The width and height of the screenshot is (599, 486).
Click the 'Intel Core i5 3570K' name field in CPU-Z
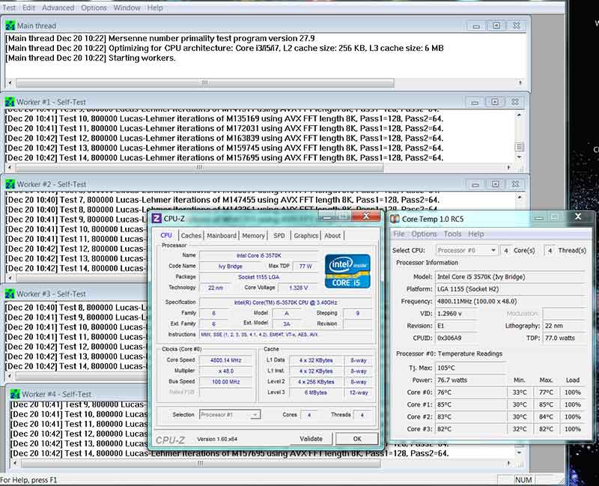pos(258,255)
